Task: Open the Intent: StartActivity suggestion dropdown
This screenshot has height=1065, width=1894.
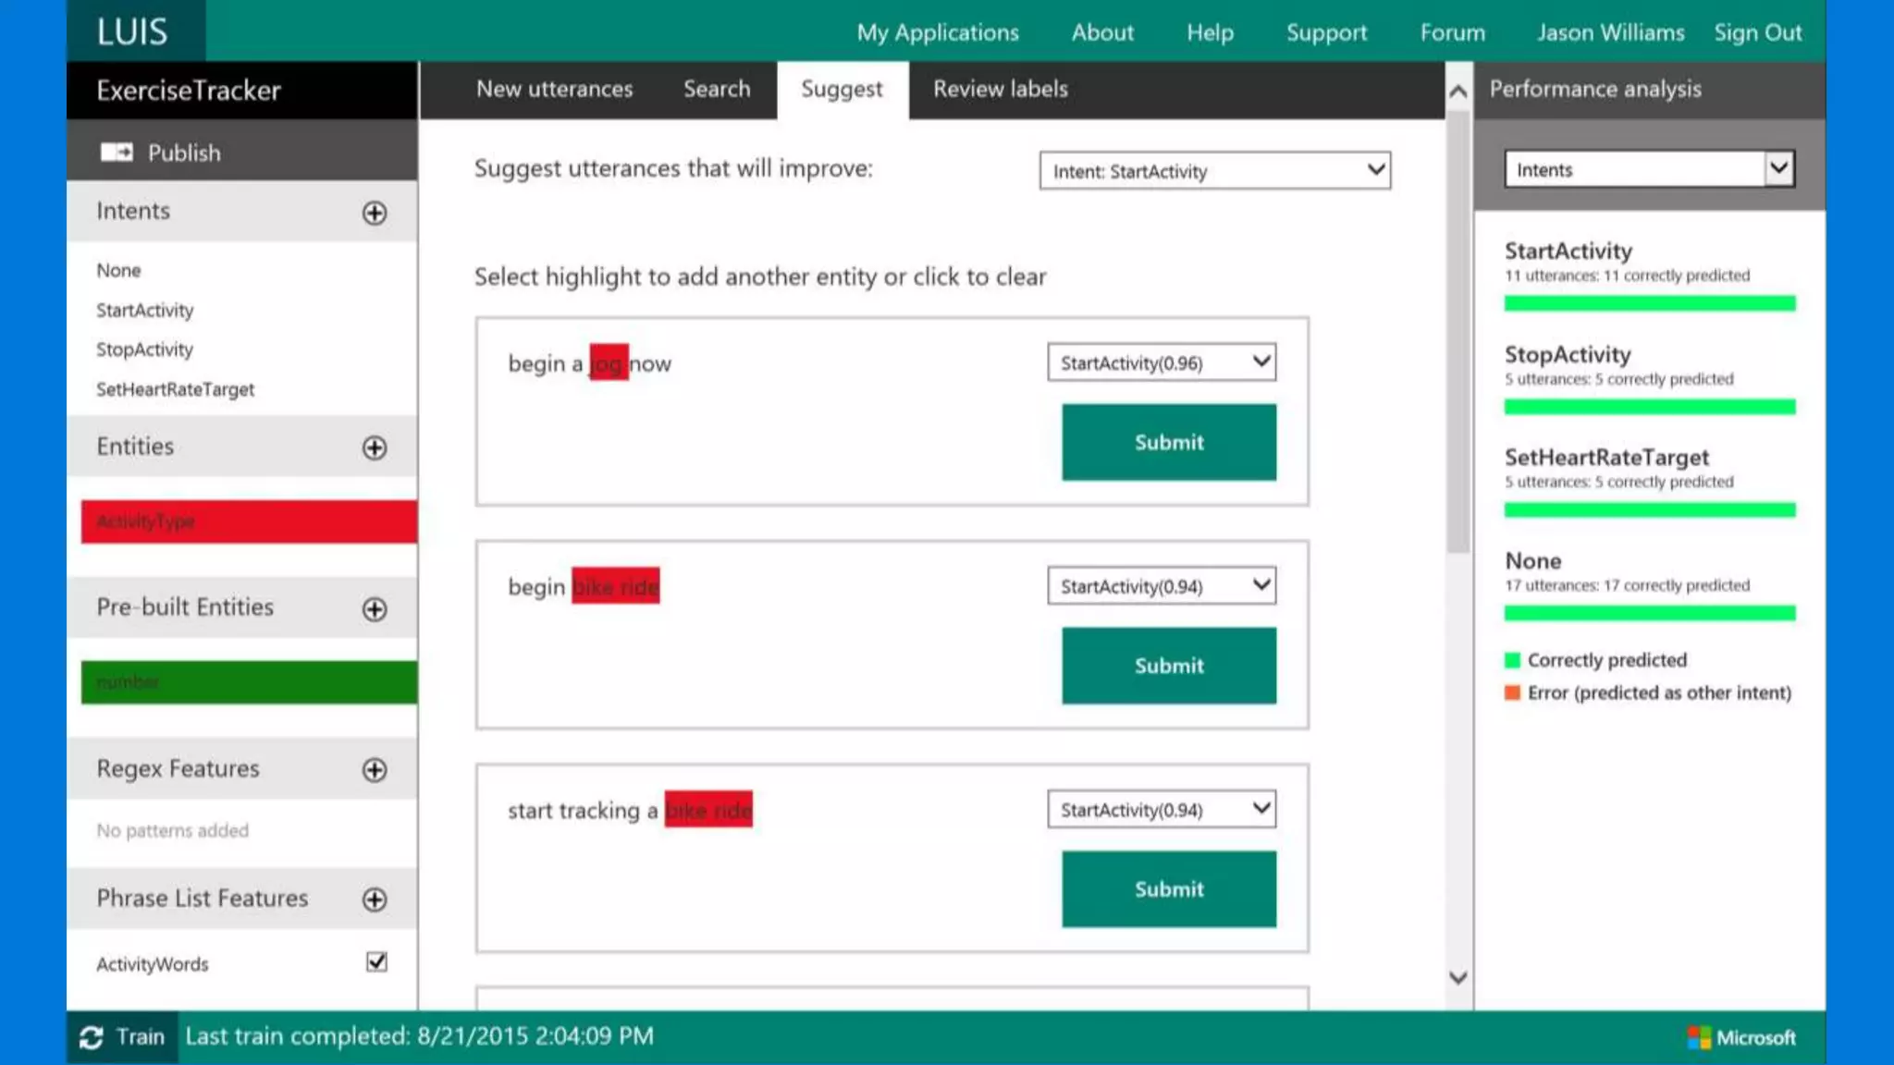Action: (x=1214, y=171)
